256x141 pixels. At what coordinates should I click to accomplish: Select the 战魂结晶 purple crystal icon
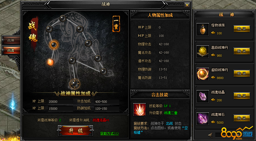pos(203,96)
